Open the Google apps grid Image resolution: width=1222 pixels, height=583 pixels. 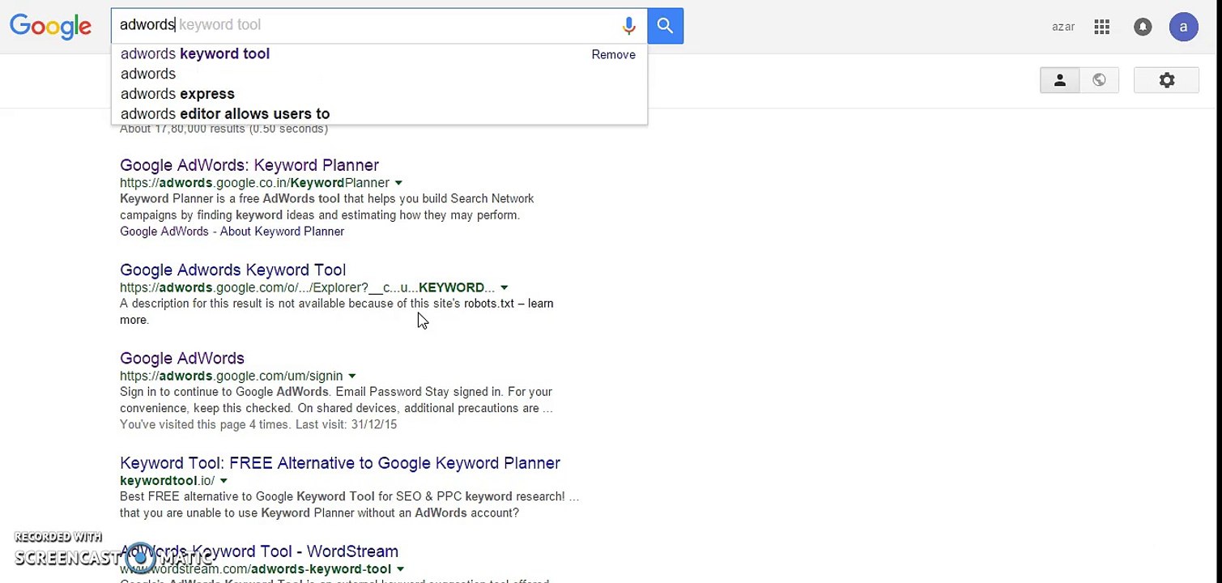1101,27
